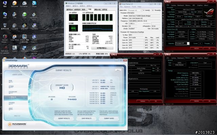
Task: Open the WinAVI Video Converter shortcut
Action: 34,38
